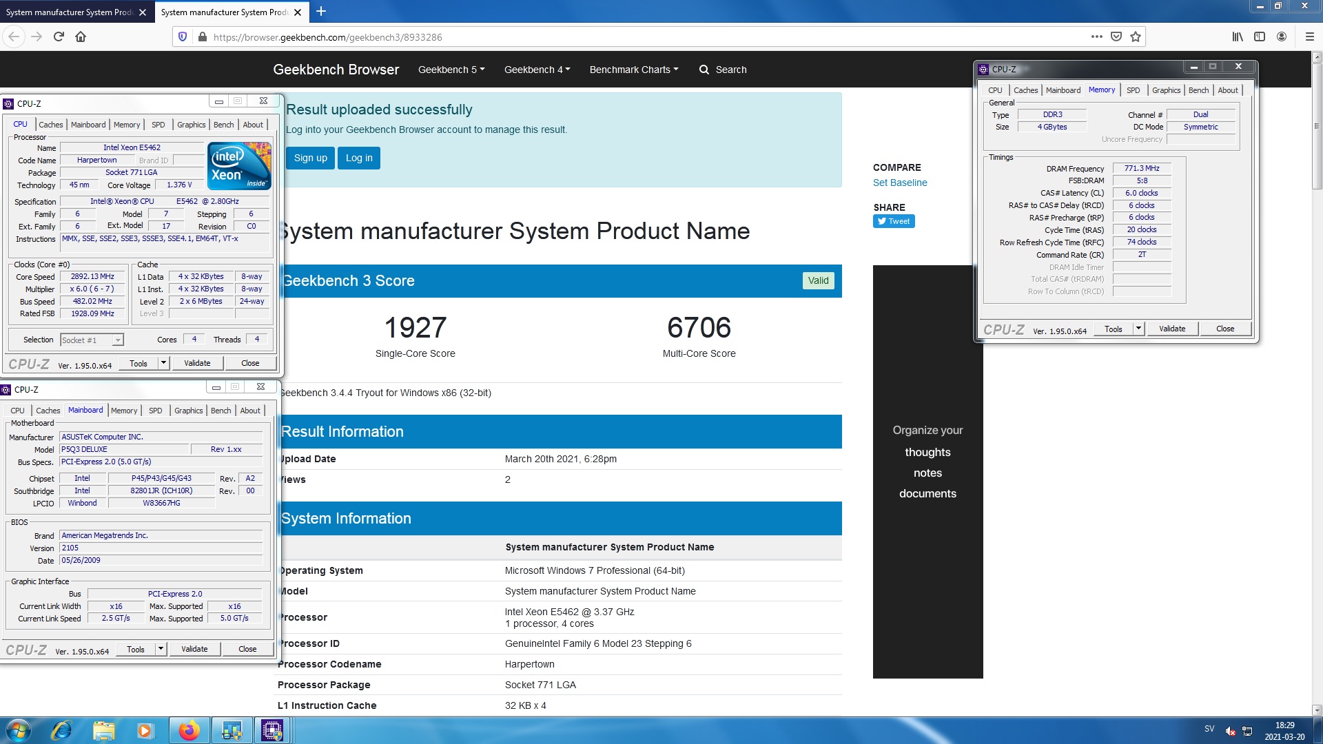
Task: Click the SV language indicator
Action: (x=1209, y=729)
